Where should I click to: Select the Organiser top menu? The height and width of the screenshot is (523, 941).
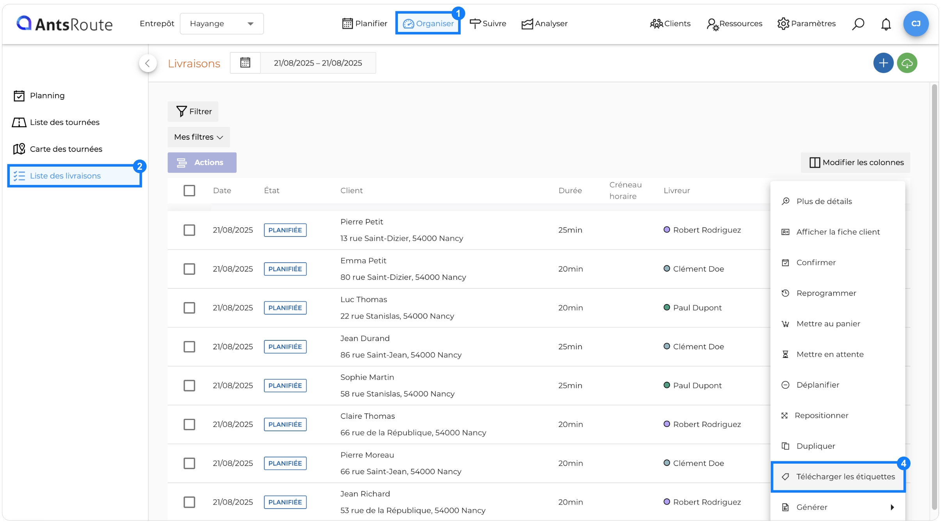[x=428, y=23]
